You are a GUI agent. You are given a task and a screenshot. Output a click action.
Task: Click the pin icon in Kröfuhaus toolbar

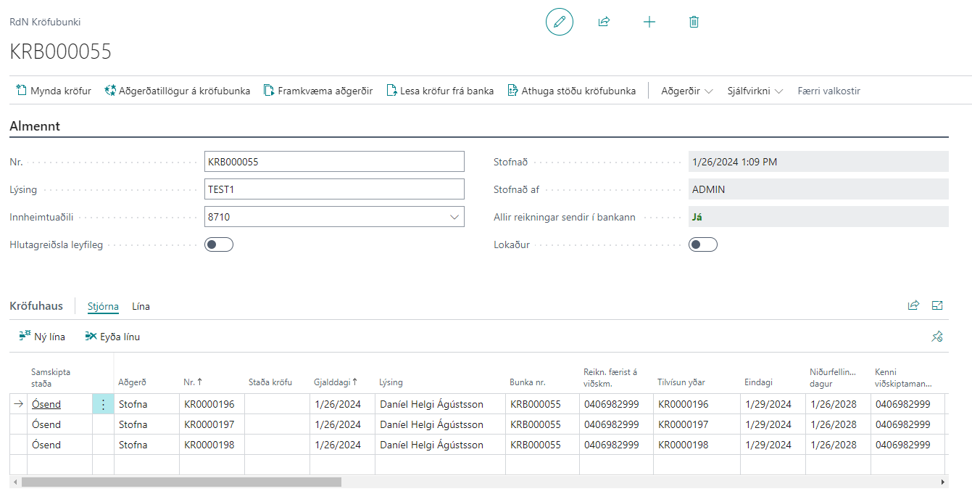coord(937,337)
